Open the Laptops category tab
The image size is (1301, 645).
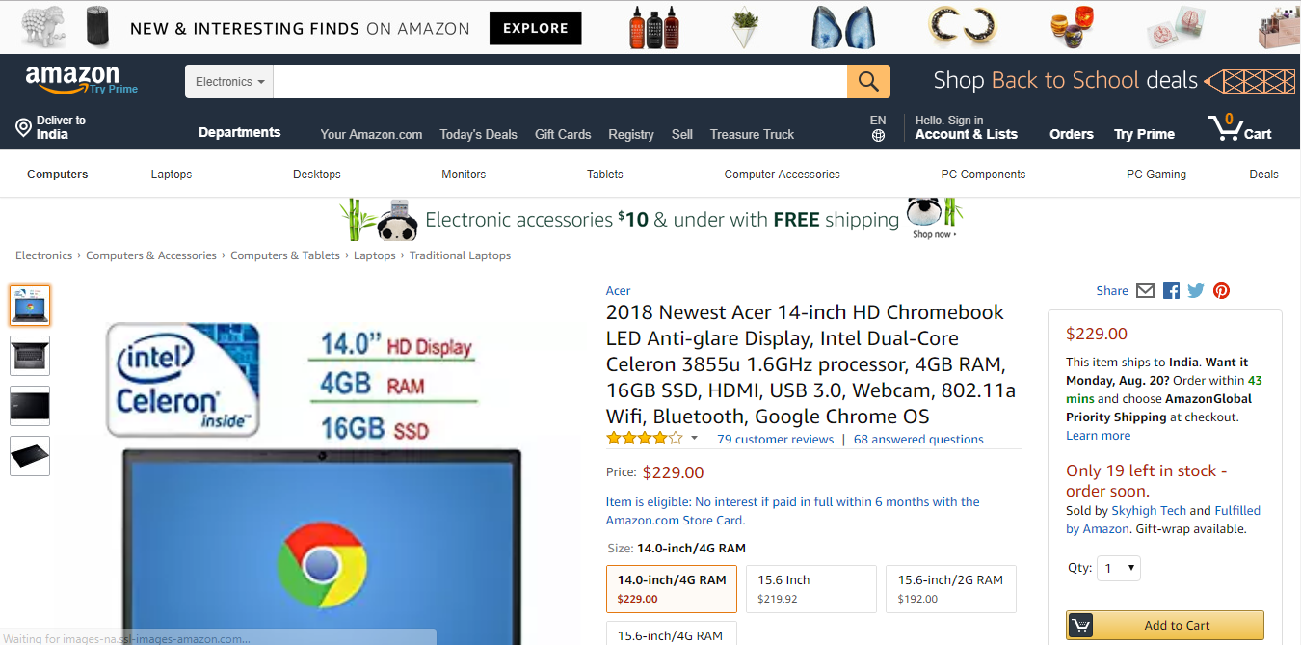(x=172, y=175)
